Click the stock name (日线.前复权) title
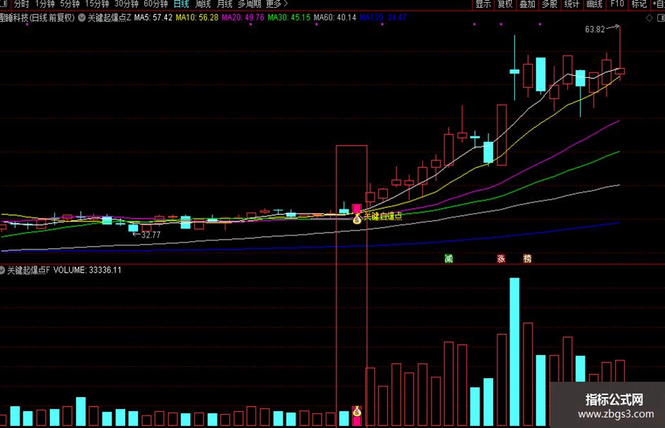The image size is (665, 428). tap(37, 18)
